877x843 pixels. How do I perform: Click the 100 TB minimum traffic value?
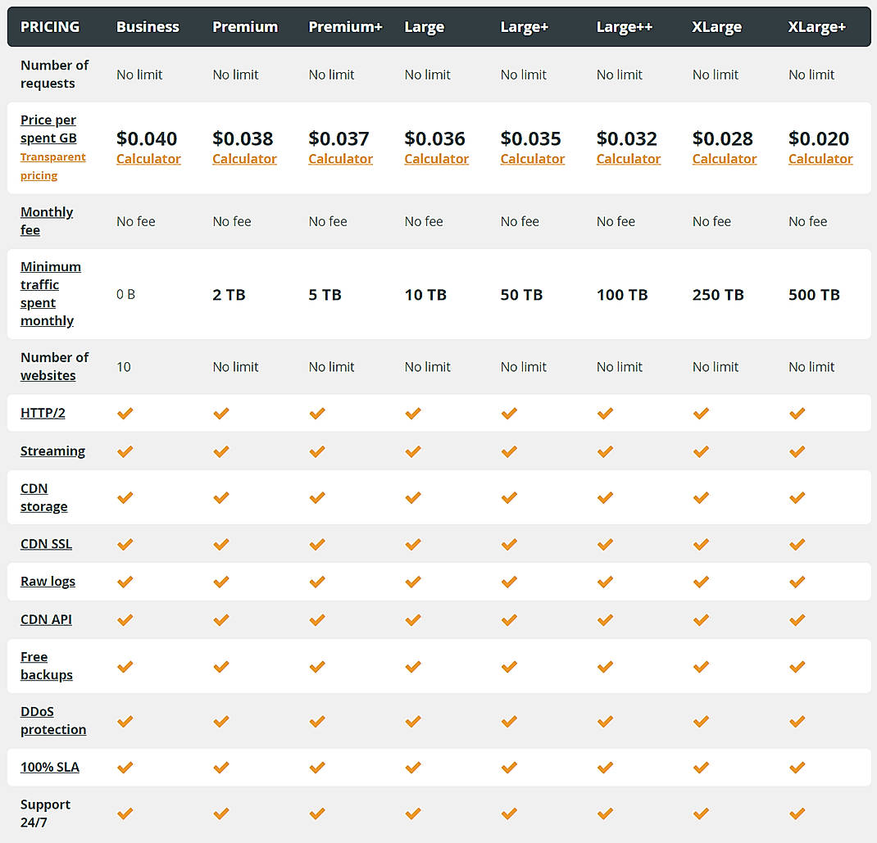[622, 295]
